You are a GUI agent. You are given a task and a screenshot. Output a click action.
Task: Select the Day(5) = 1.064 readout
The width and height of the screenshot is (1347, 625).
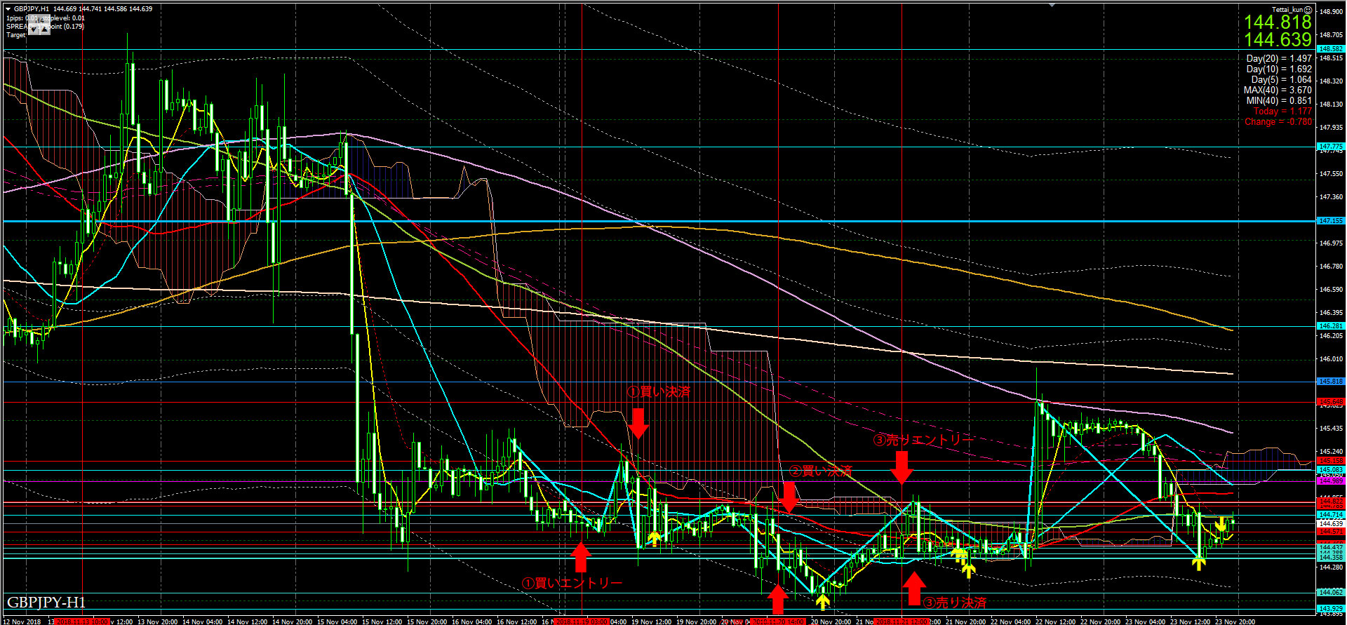pos(1281,80)
